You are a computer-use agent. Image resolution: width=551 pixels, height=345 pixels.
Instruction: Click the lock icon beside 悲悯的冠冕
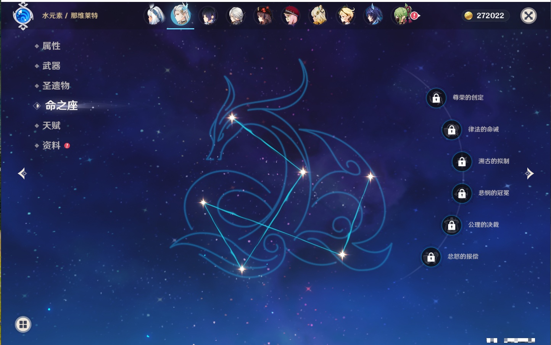point(462,193)
